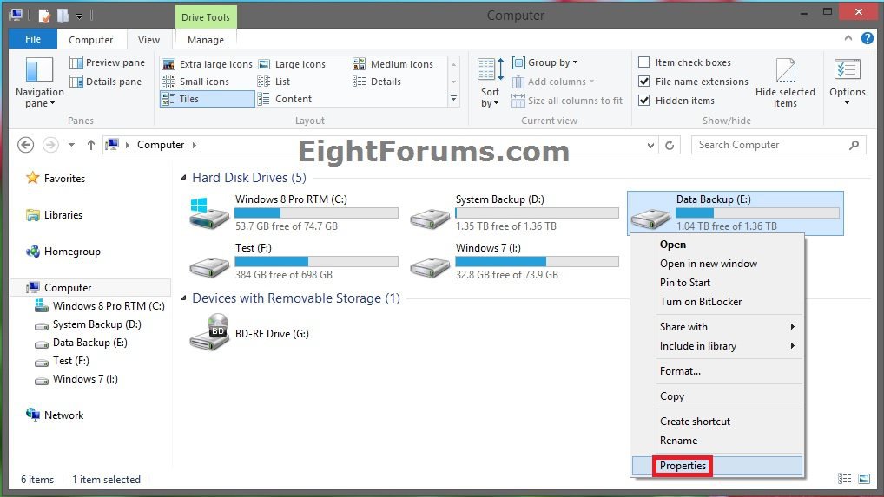The width and height of the screenshot is (884, 497).
Task: Click the Computer breadcrumb in address bar
Action: [161, 145]
